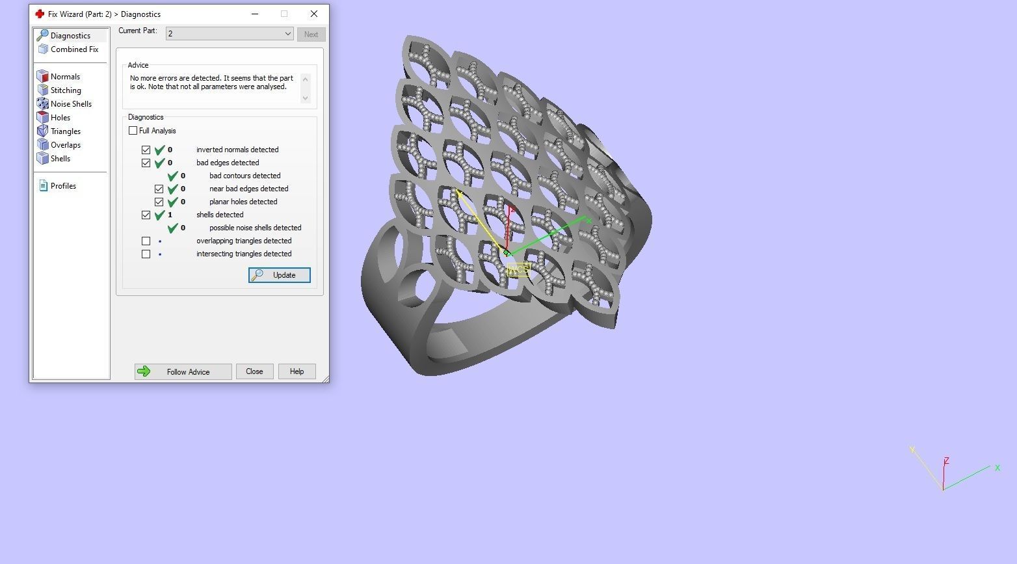Click the magnifier icon on Update button
Viewport: 1017px width, 564px height.
pos(258,275)
